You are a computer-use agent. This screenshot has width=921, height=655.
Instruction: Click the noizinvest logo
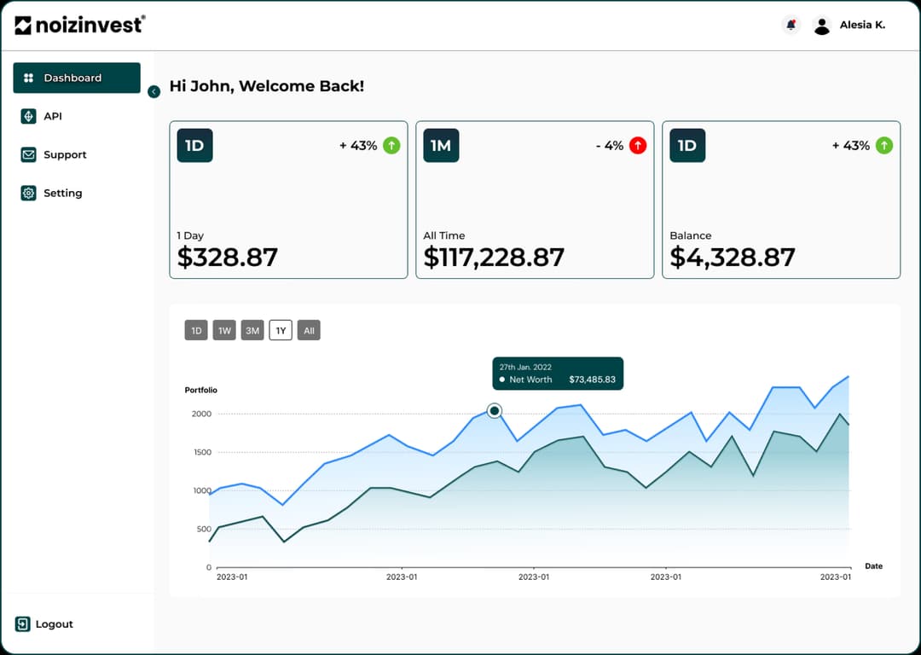click(x=80, y=25)
